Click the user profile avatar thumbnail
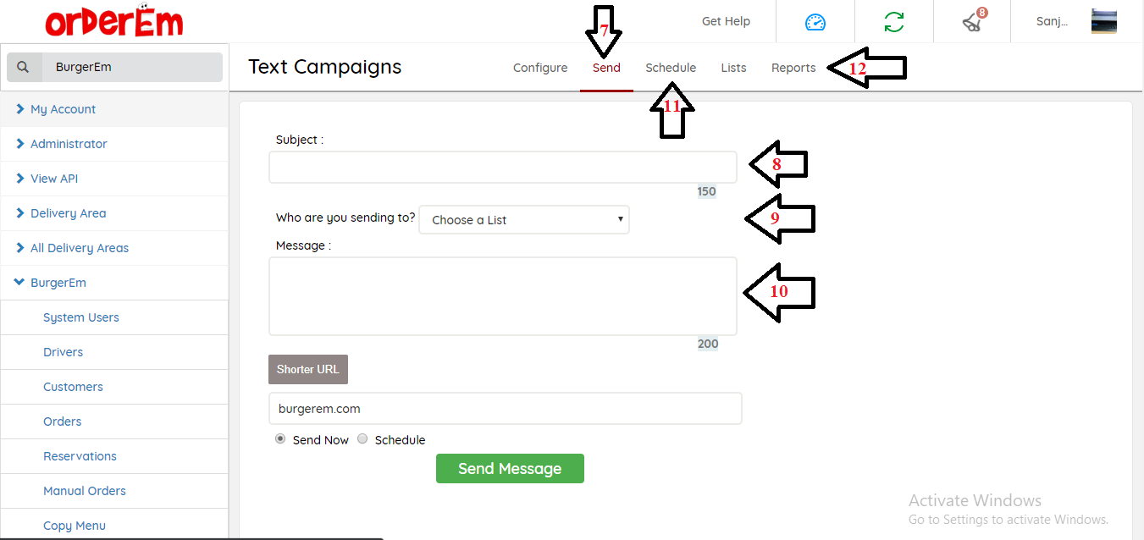The height and width of the screenshot is (540, 1144). click(1103, 21)
